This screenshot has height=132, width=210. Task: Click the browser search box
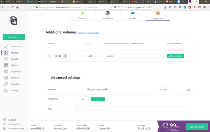(136, 7)
